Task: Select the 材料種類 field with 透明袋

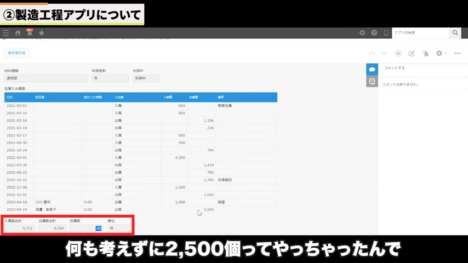Action: click(x=46, y=78)
